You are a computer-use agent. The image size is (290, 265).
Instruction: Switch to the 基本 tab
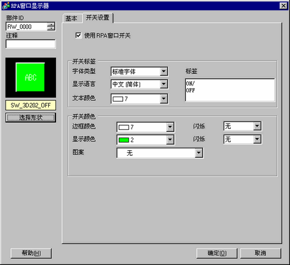pyautogui.click(x=72, y=18)
